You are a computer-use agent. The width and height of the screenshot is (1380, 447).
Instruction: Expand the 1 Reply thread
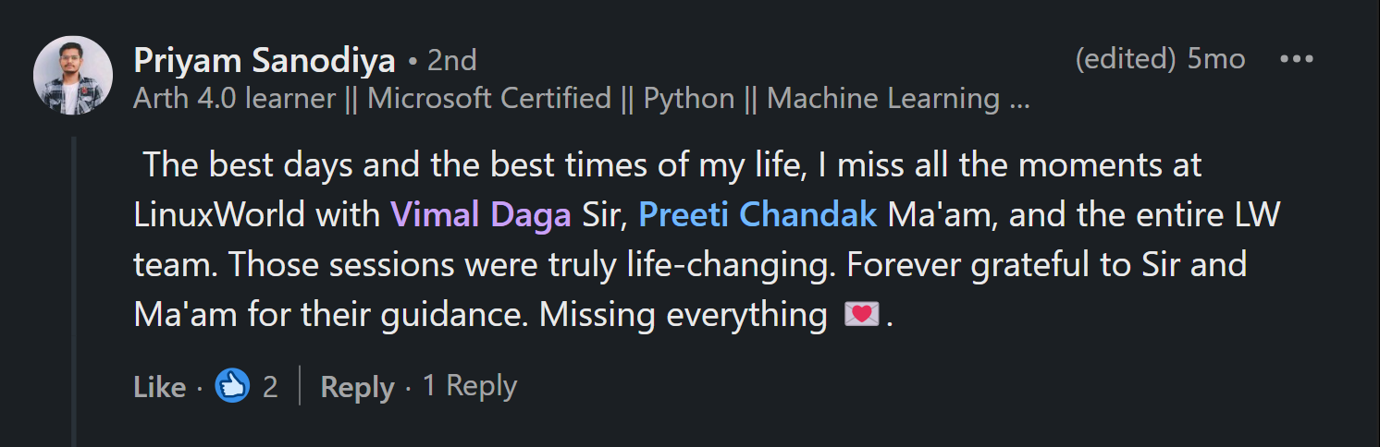(x=470, y=386)
